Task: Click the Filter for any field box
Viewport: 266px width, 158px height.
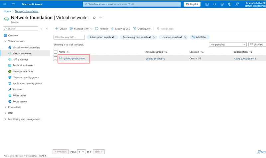Action: click(x=69, y=37)
